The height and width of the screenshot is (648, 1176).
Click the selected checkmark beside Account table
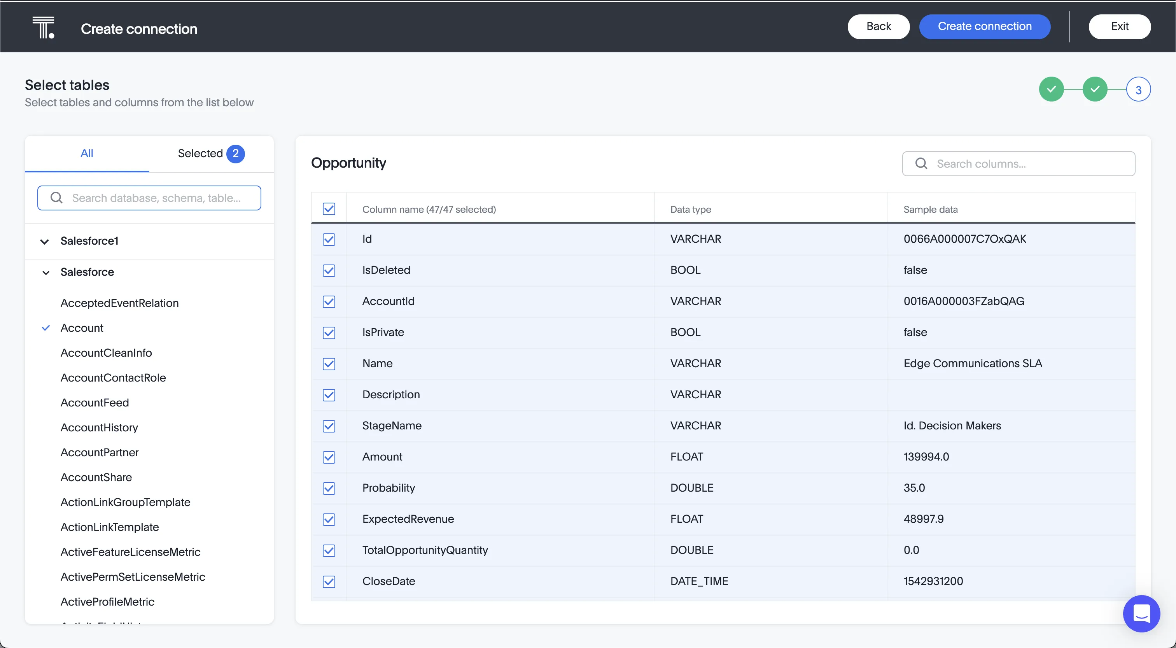[x=45, y=328]
